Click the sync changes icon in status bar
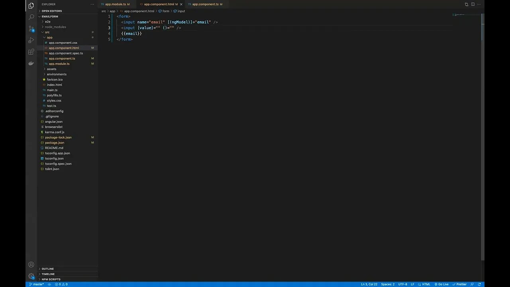 [x=49, y=284]
